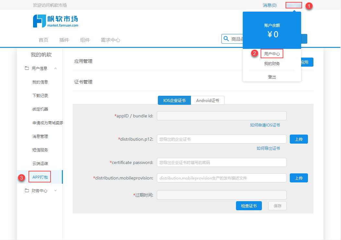
Task: Open the 插件 navigation item
Action: click(x=64, y=40)
